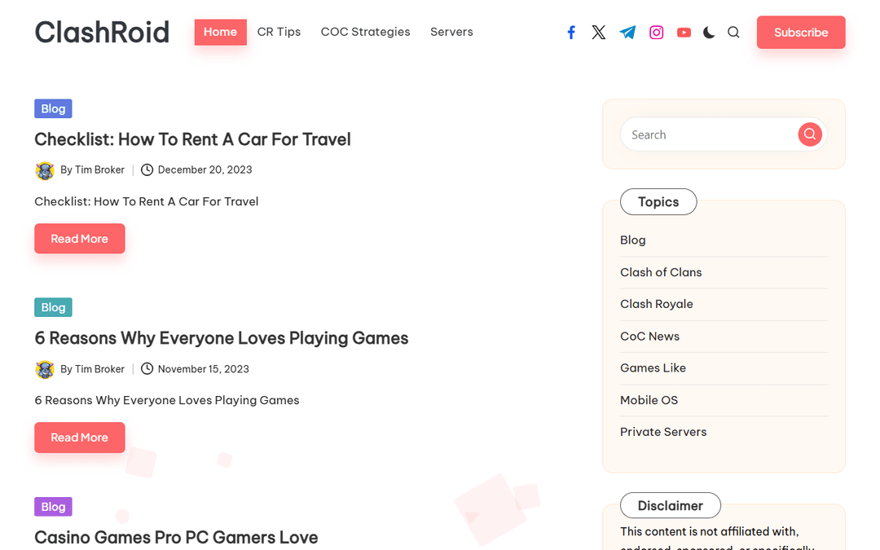
Task: Open the YouTube icon in header
Action: 684,33
